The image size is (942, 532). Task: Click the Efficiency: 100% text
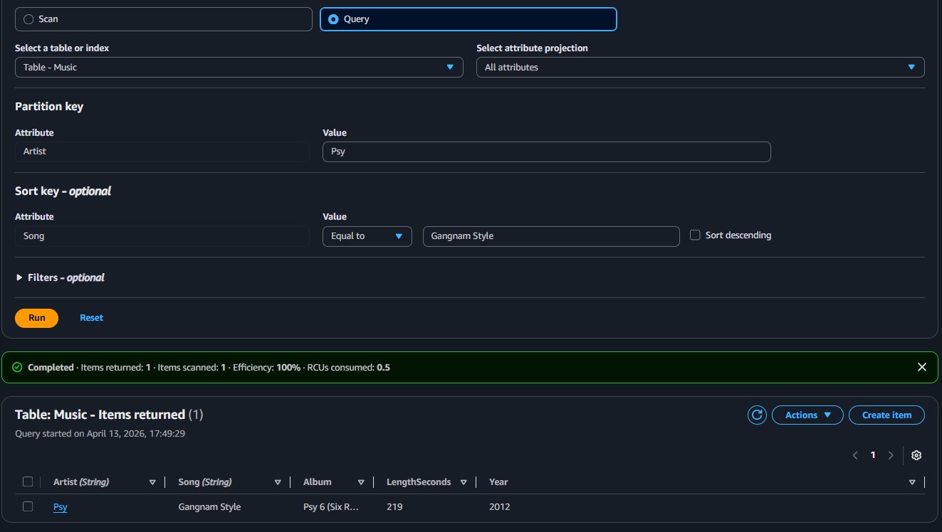tap(266, 368)
